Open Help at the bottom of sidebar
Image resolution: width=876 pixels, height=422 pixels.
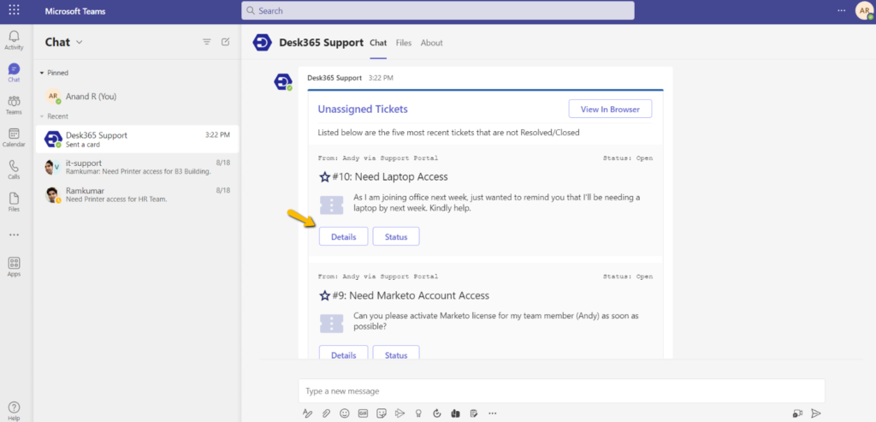[x=14, y=411]
